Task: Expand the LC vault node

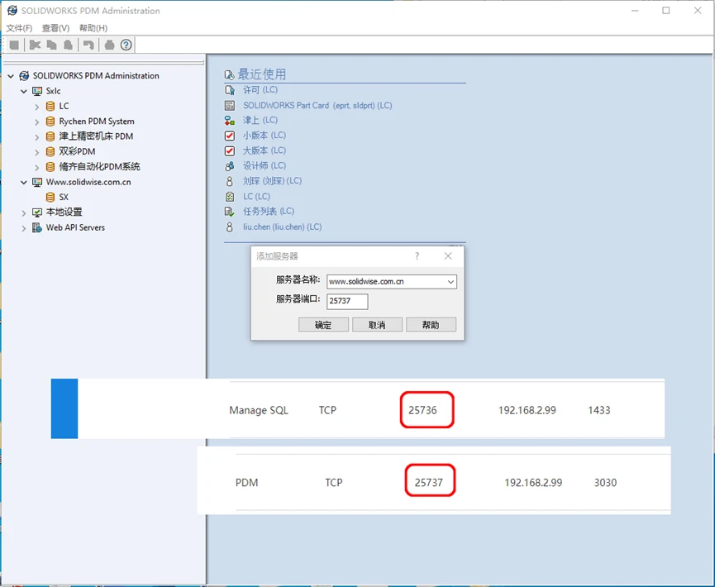Action: [x=37, y=107]
